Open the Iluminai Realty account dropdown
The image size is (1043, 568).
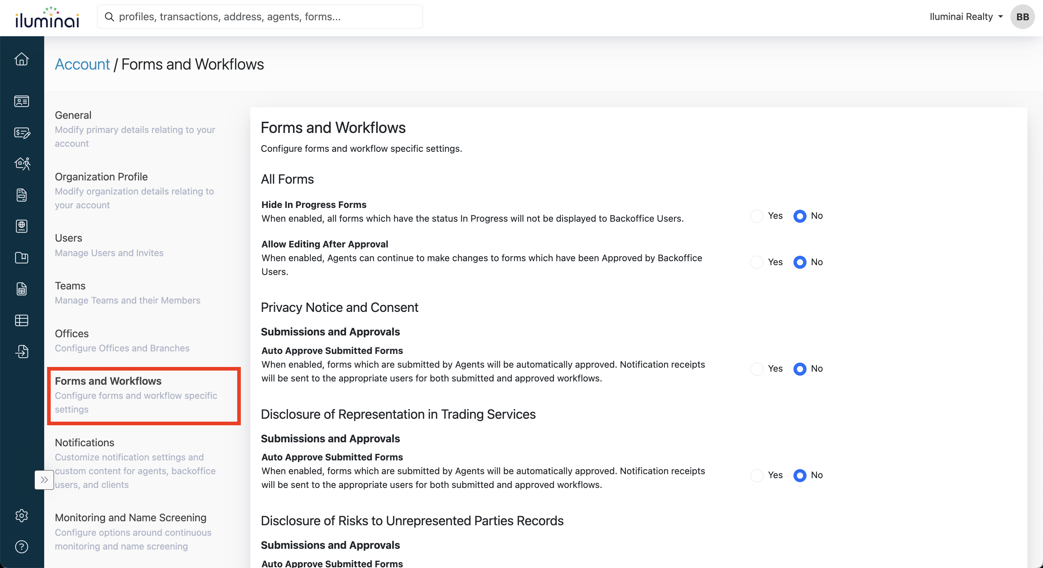pyautogui.click(x=965, y=17)
